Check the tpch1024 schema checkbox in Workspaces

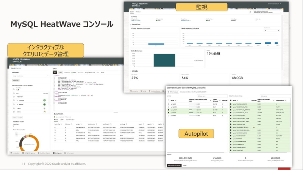[14, 97]
